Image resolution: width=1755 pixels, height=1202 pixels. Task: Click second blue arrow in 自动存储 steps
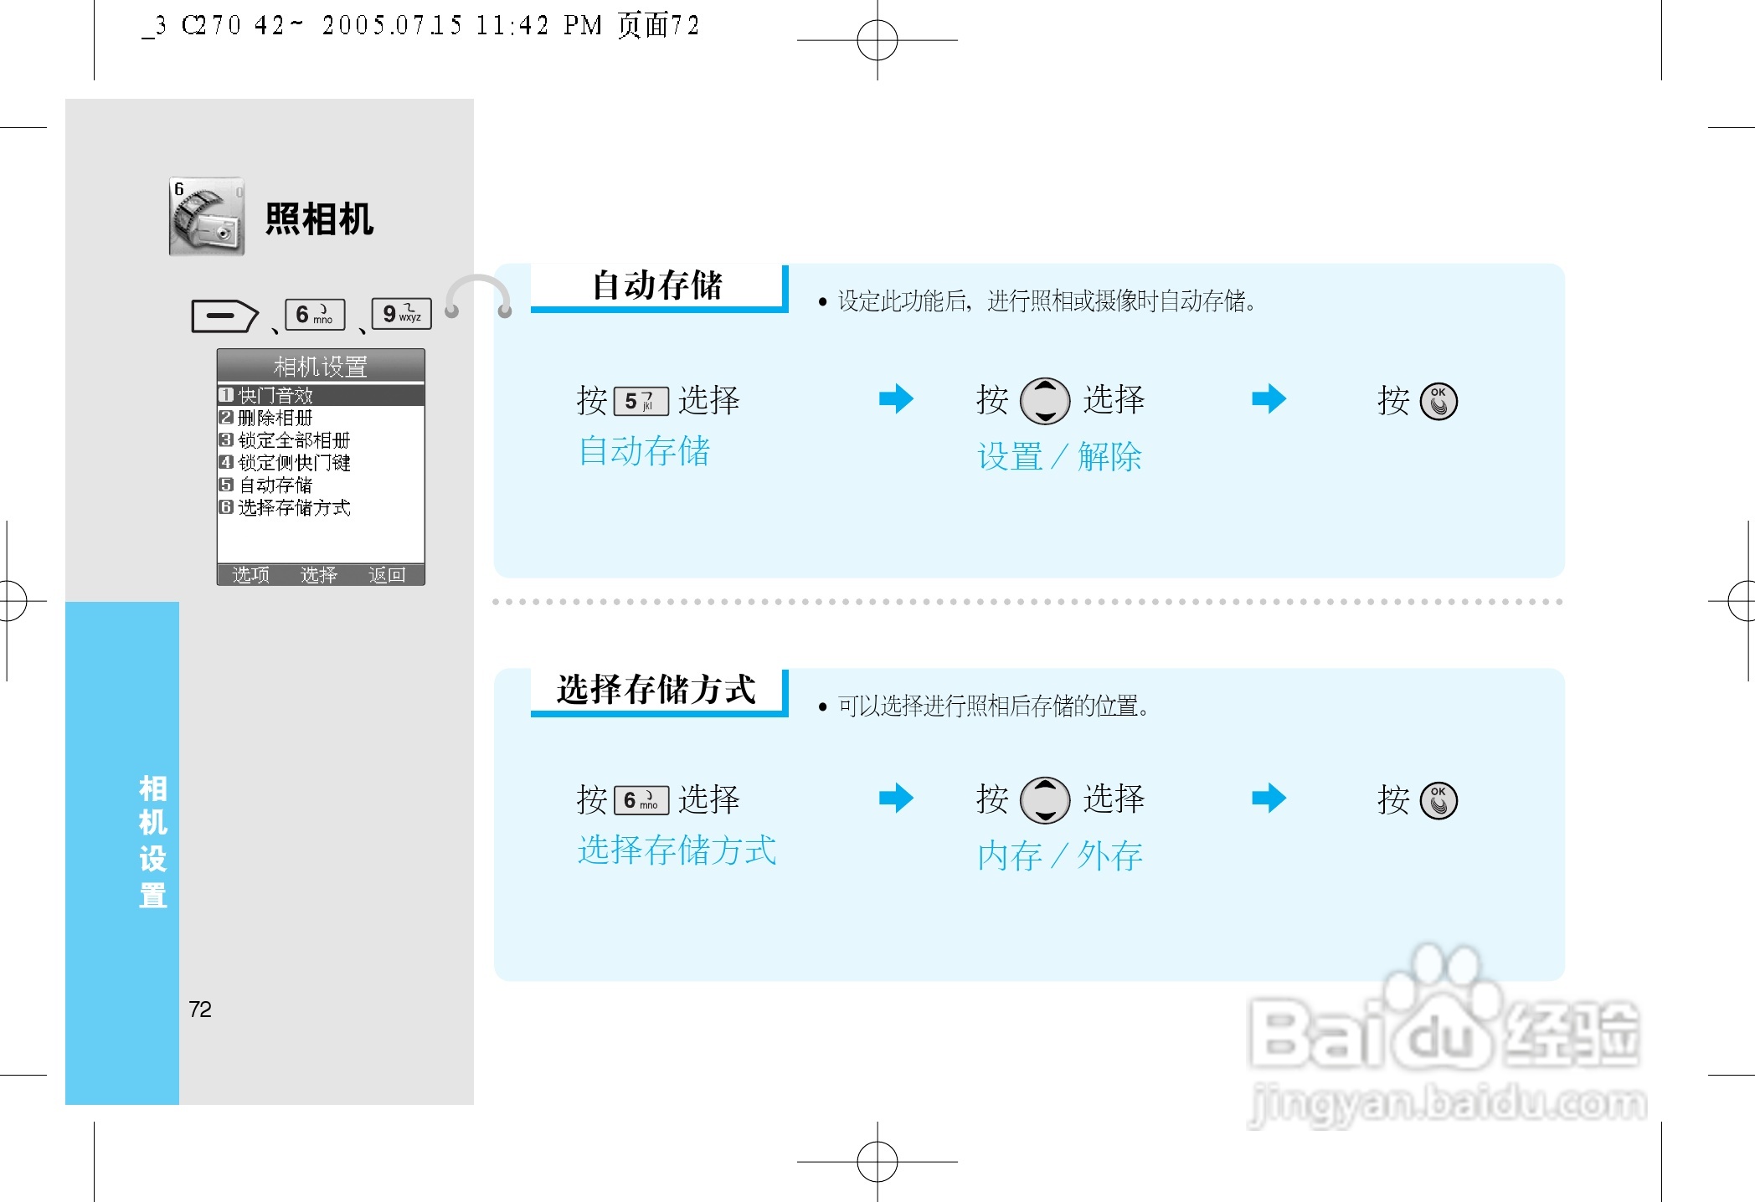[1269, 398]
